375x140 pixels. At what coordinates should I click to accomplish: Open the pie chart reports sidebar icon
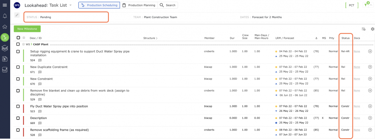[x=5, y=59]
